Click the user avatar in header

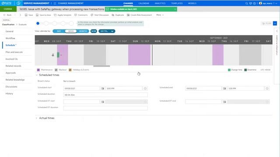[260, 3]
